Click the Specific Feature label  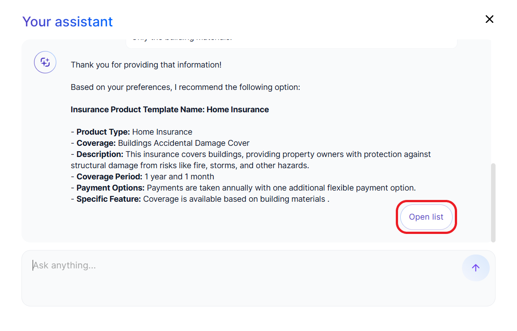[x=109, y=199]
